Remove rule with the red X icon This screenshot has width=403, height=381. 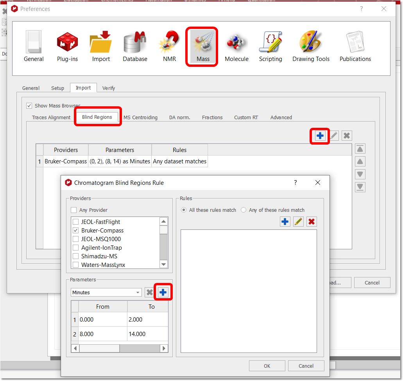[312, 222]
